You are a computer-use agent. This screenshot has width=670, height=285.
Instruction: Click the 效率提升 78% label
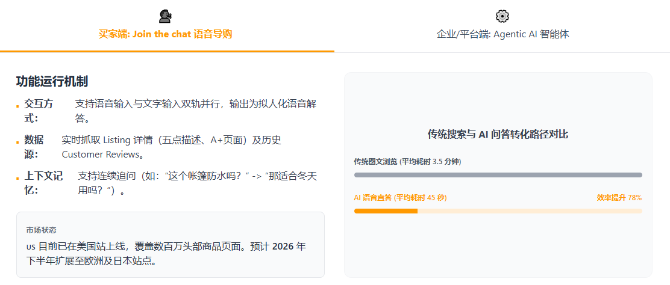click(619, 198)
